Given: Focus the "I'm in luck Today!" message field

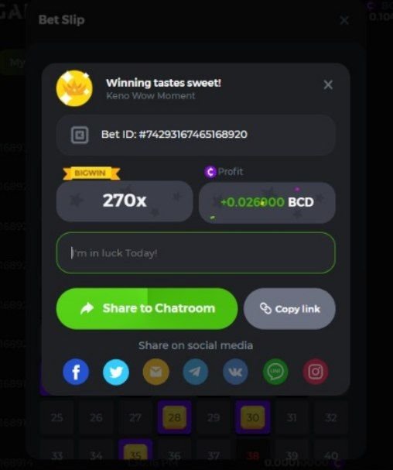Looking at the screenshot, I should click(196, 252).
